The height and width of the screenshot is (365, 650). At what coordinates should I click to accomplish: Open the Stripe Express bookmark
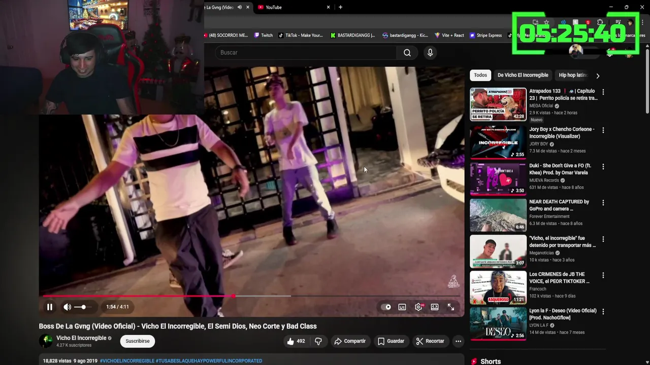tap(486, 35)
